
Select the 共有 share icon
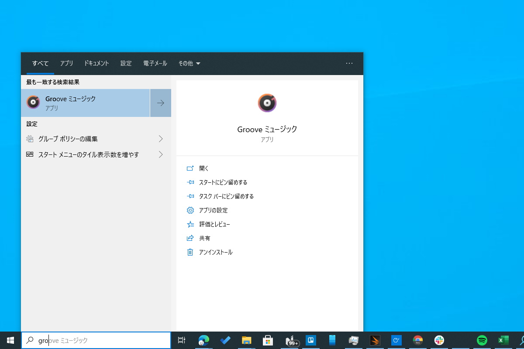pos(190,238)
